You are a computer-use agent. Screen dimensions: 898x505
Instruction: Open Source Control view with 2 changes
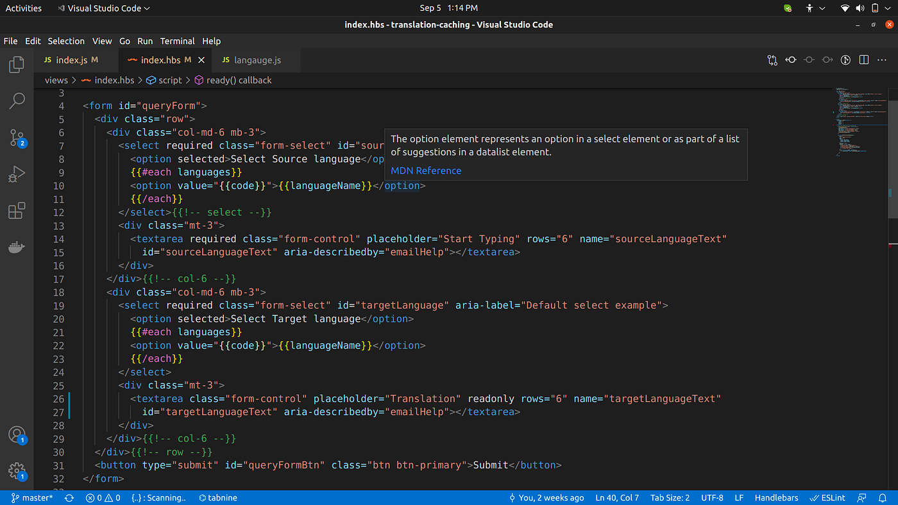[x=17, y=137]
